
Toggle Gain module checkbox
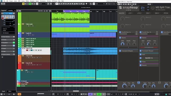coord(141,54)
